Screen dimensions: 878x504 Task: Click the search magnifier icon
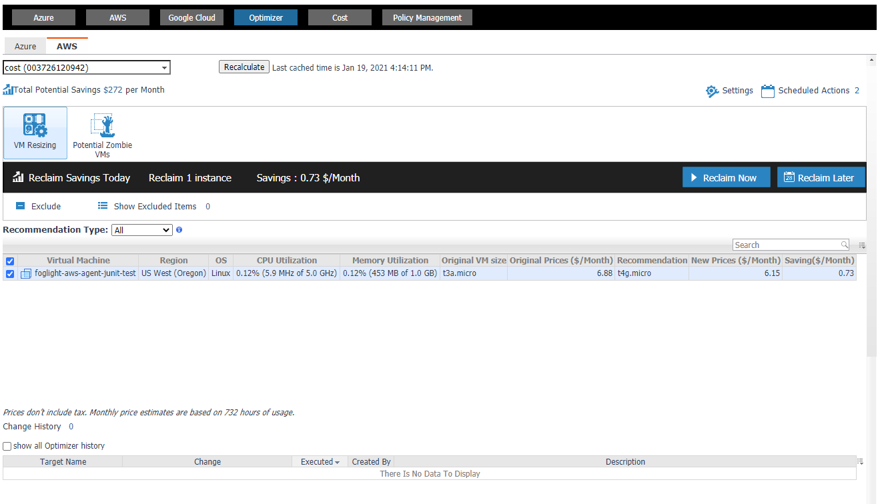[x=844, y=245]
